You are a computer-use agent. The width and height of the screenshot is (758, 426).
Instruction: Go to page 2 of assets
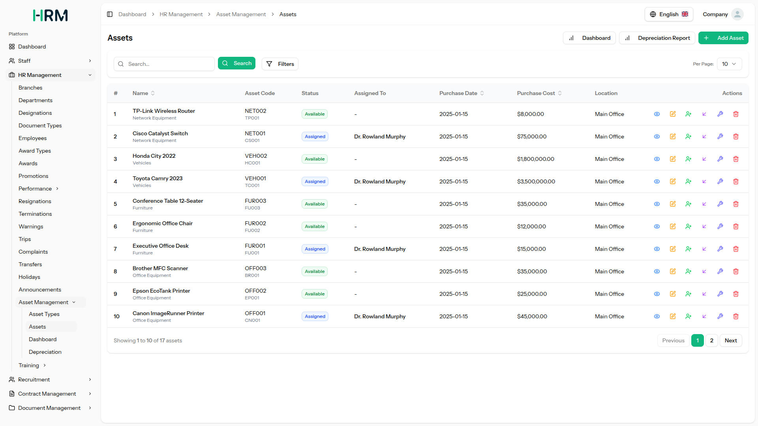711,340
